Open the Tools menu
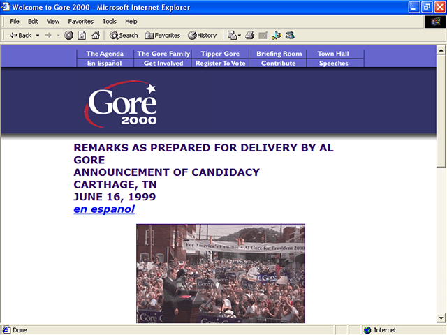 pos(110,22)
